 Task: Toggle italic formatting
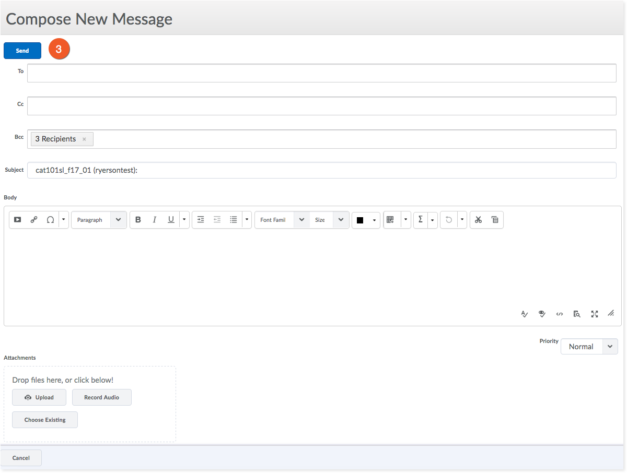(154, 220)
